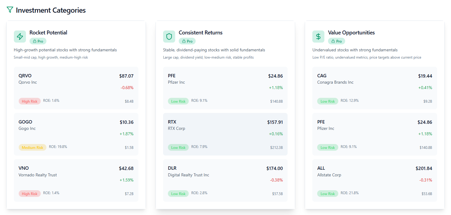This screenshot has height=215, width=451.
Task: Click the Conagra Brands Inc company name
Action: pos(335,82)
